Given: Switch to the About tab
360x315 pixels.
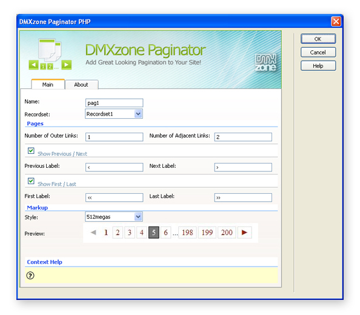Looking at the screenshot, I should (81, 84).
